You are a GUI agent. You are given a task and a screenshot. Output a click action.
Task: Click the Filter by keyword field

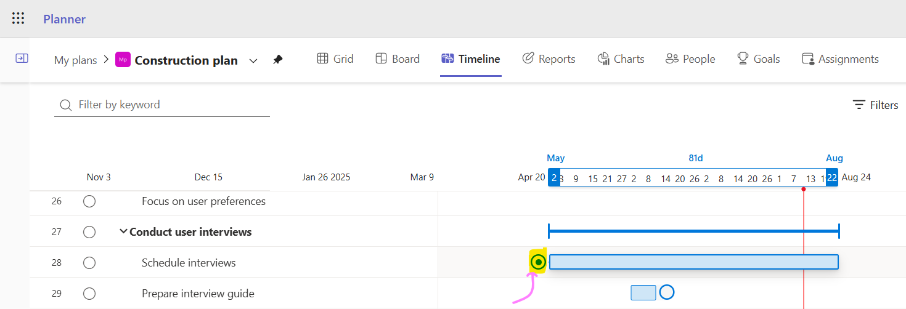[162, 105]
